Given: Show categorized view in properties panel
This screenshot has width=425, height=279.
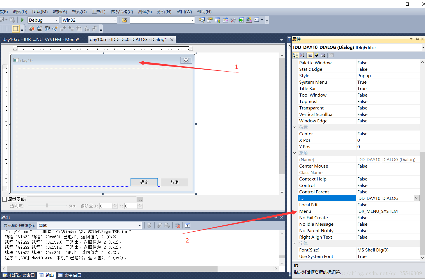Looking at the screenshot, I should click(295, 55).
